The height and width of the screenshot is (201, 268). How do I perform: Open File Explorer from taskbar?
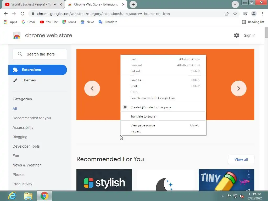[x=28, y=196]
